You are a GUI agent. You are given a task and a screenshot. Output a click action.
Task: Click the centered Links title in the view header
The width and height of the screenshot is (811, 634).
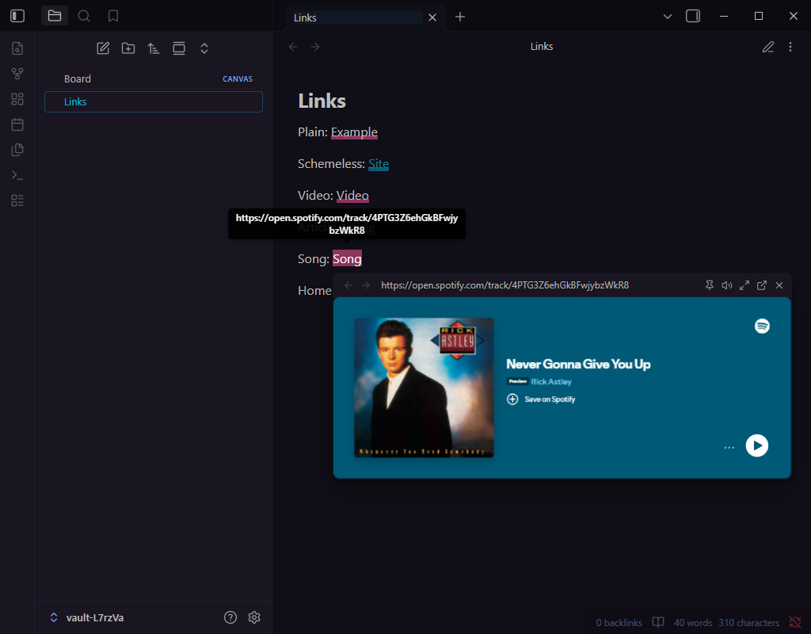pyautogui.click(x=542, y=47)
